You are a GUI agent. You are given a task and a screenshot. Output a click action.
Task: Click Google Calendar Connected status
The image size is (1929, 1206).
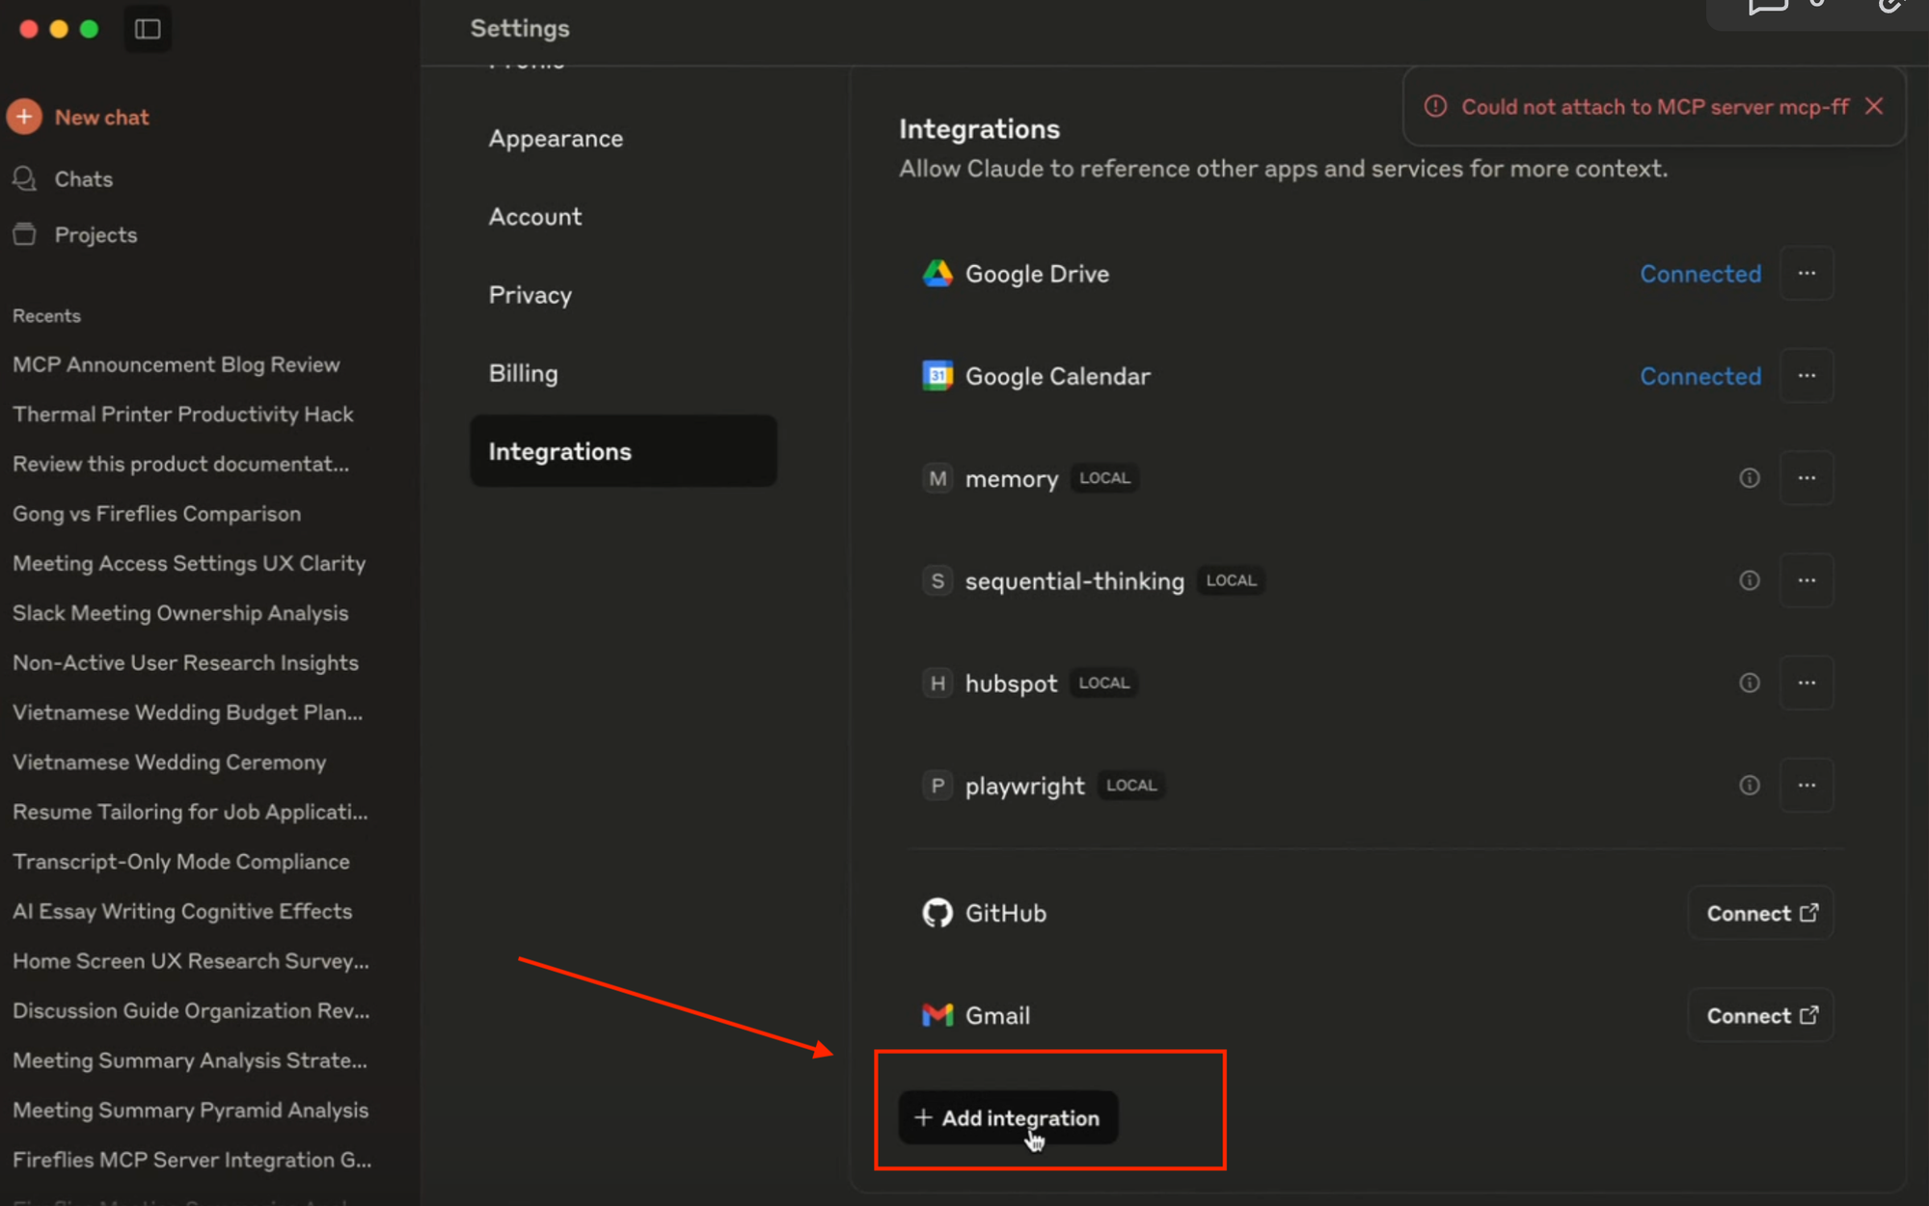pyautogui.click(x=1700, y=376)
